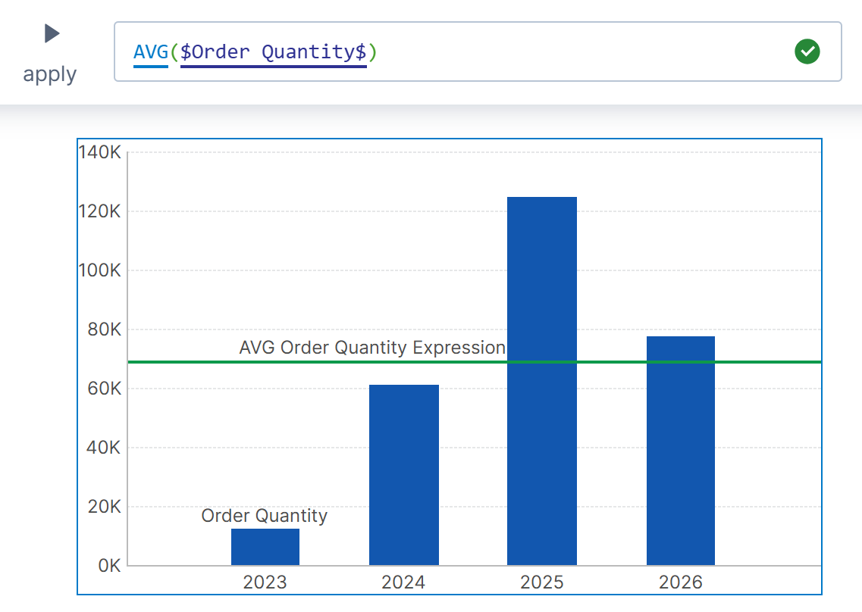The height and width of the screenshot is (612, 862).
Task: Select the 2023 Order Quantity bar
Action: click(265, 547)
